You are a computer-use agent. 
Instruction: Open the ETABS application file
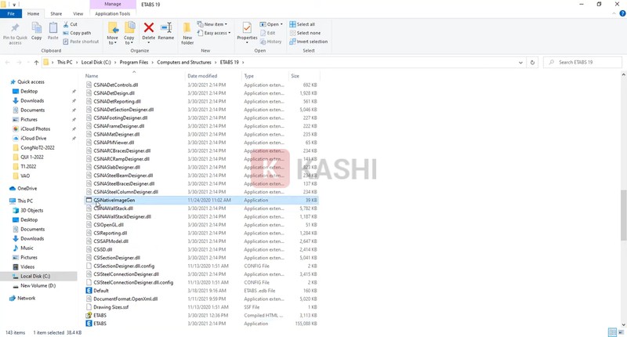point(100,323)
